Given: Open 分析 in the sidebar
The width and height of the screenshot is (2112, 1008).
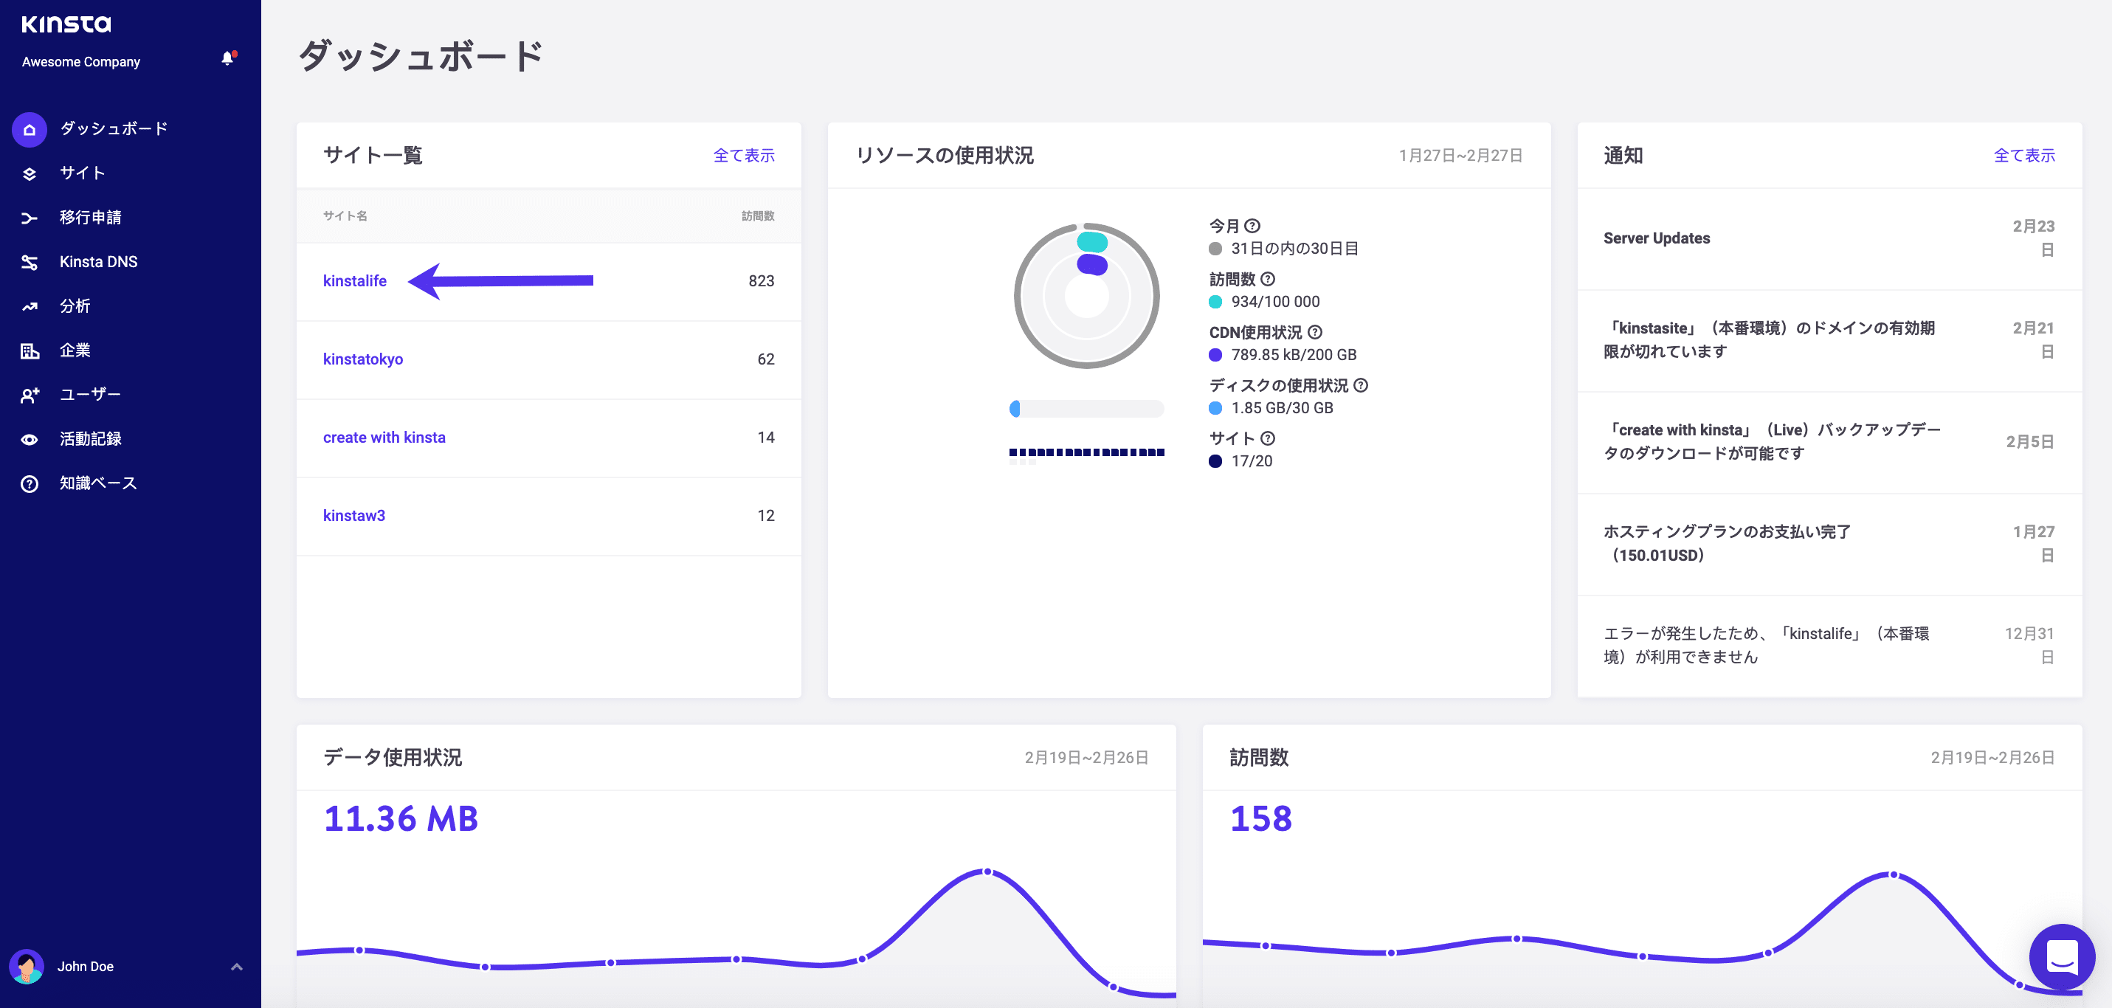Looking at the screenshot, I should (x=75, y=306).
